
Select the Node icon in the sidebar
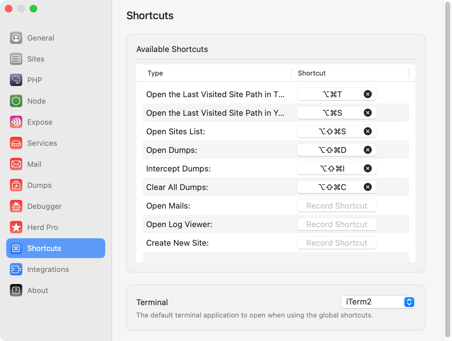(x=16, y=101)
